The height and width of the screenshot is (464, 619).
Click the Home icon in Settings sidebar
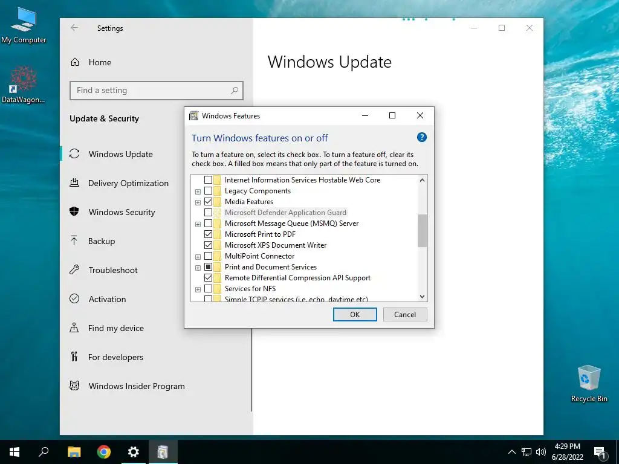(x=75, y=62)
